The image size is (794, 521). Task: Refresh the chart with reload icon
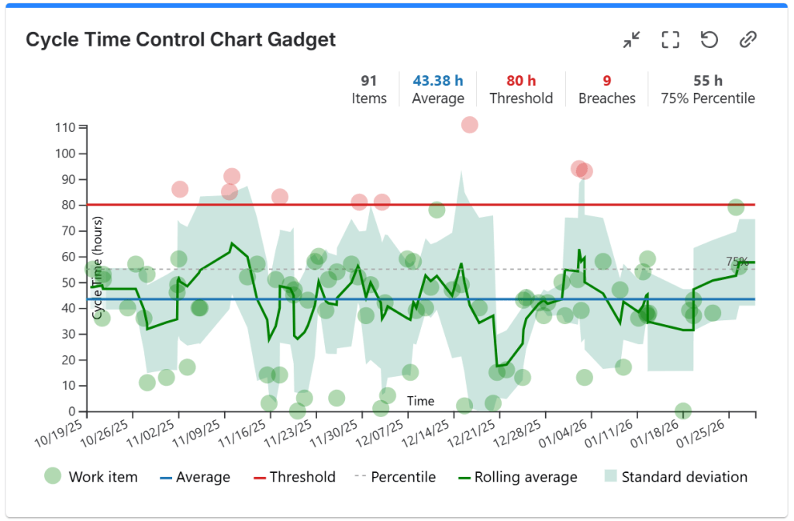[709, 40]
